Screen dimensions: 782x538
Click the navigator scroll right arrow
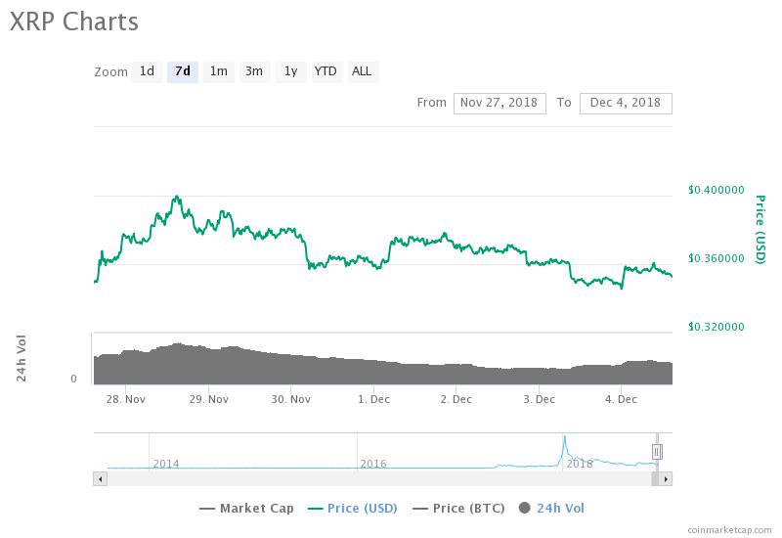pyautogui.click(x=666, y=478)
